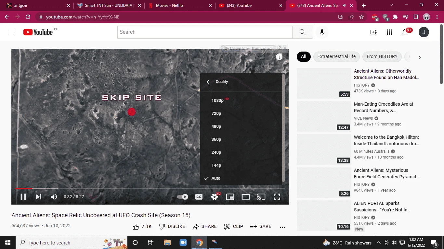Screen dimensions: 444x249
Task: Open the YouTube apps grid icon
Action: [x=389, y=32]
